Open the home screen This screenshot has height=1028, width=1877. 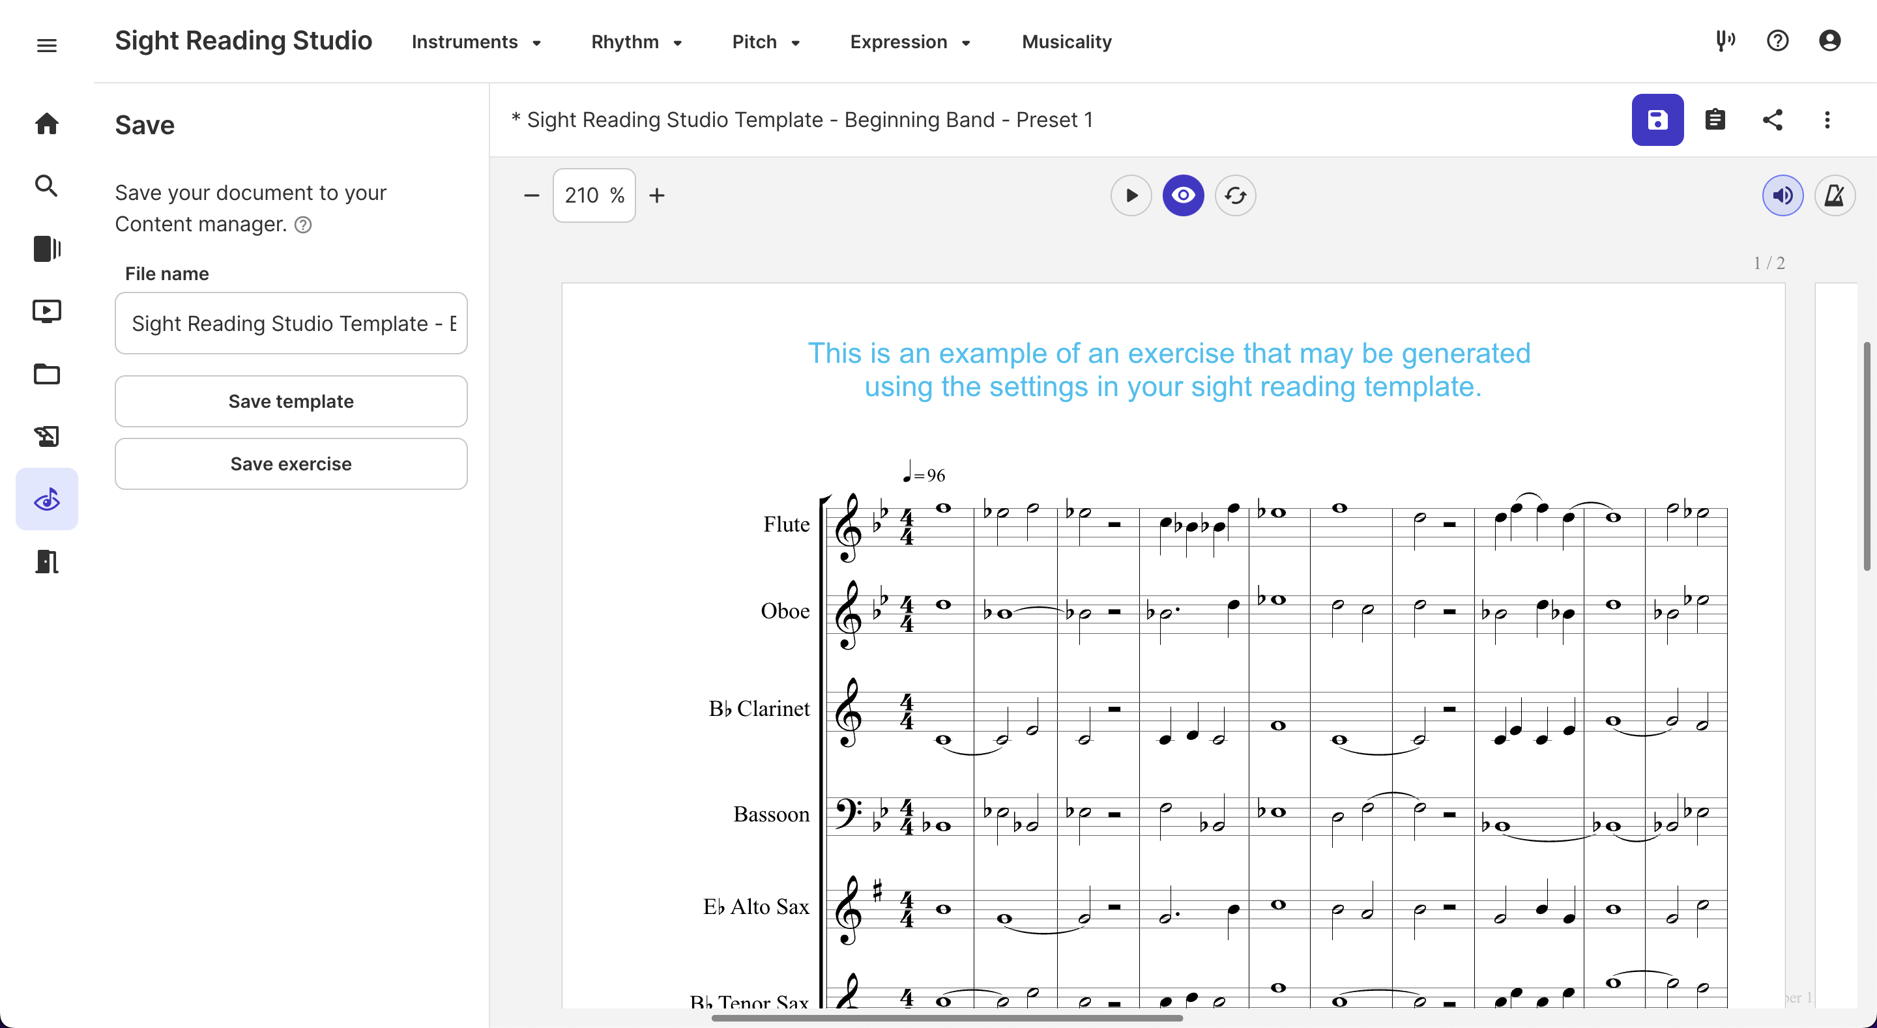(46, 123)
